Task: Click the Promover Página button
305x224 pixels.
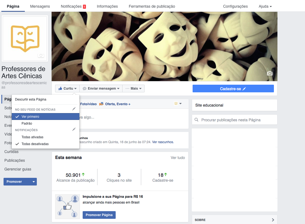Action: pos(99,215)
